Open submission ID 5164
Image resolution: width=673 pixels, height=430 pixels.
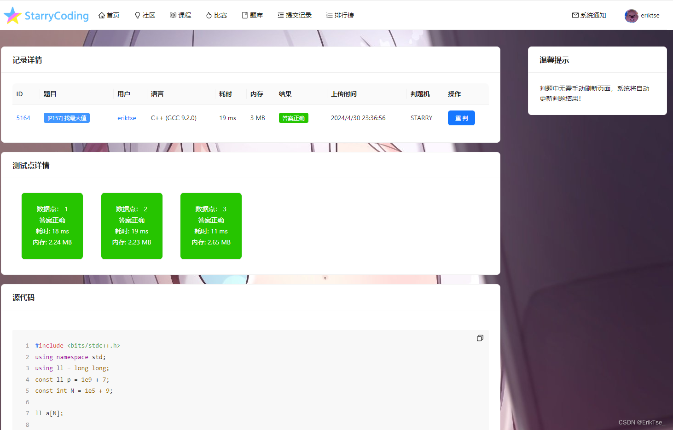pyautogui.click(x=23, y=118)
